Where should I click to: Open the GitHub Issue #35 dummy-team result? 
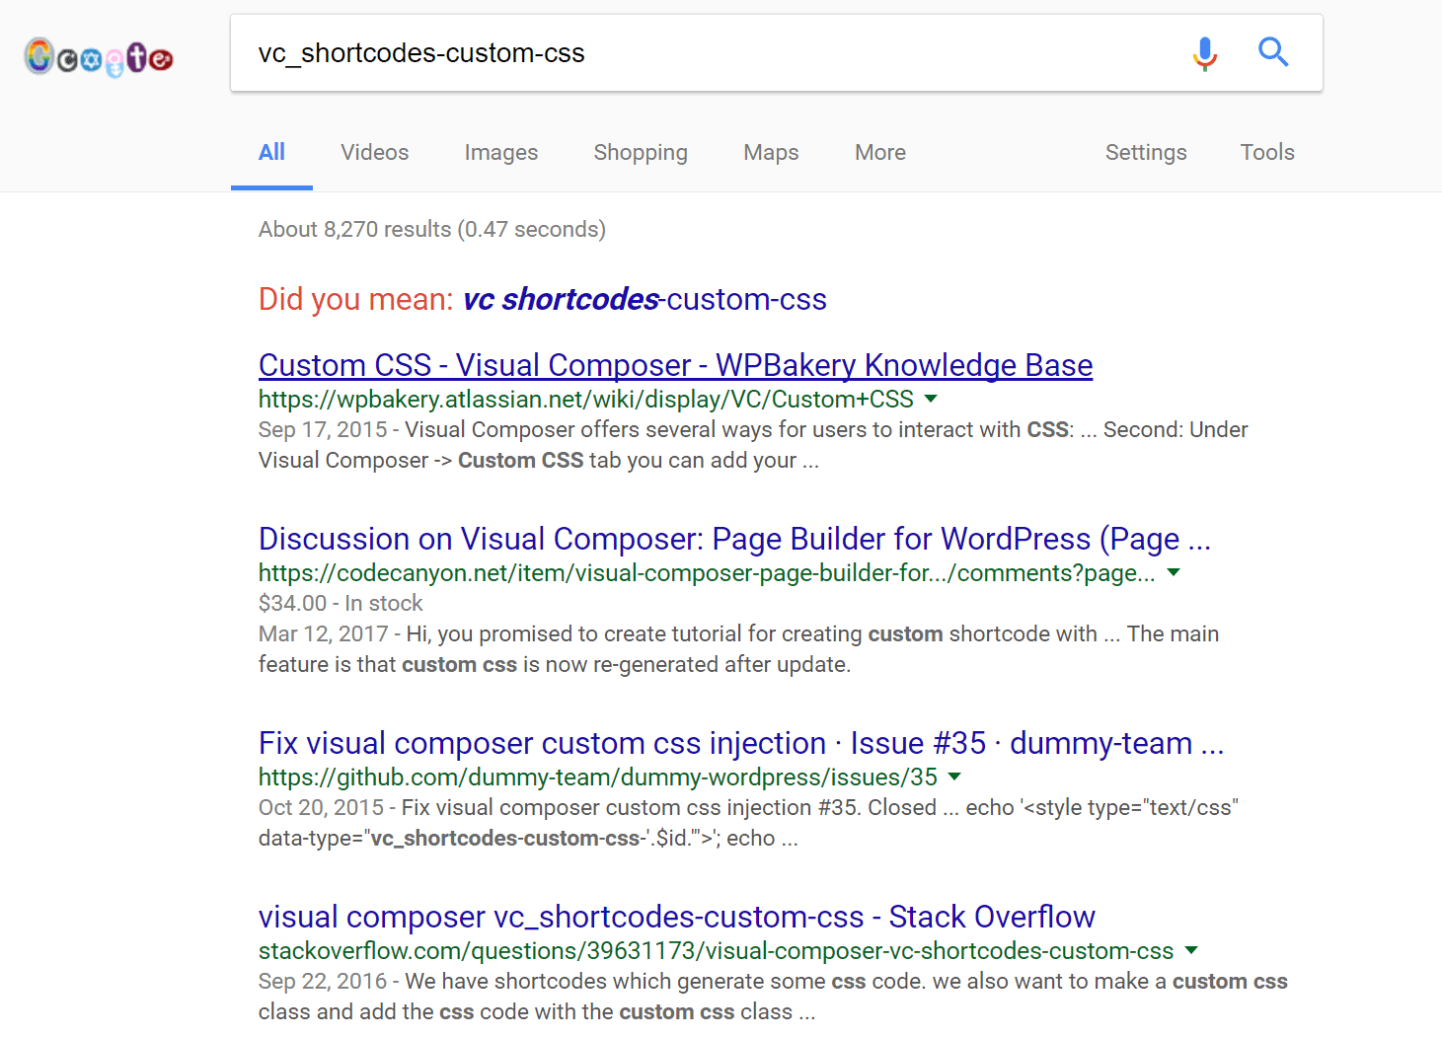pos(741,743)
